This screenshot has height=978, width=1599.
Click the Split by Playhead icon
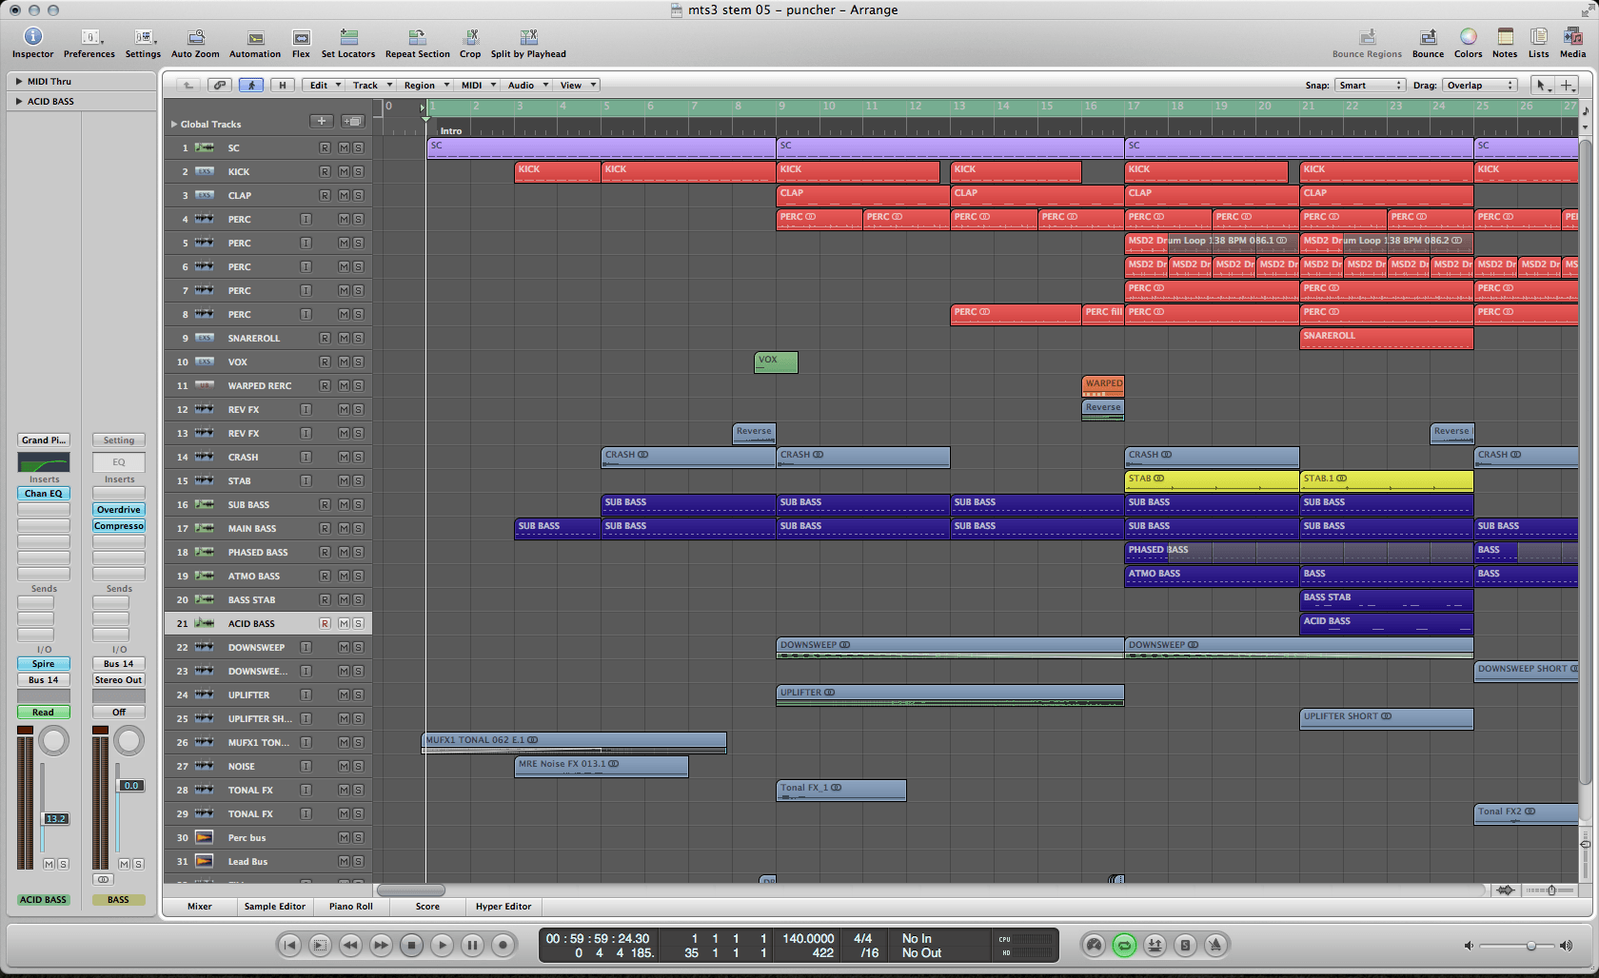[x=528, y=38]
